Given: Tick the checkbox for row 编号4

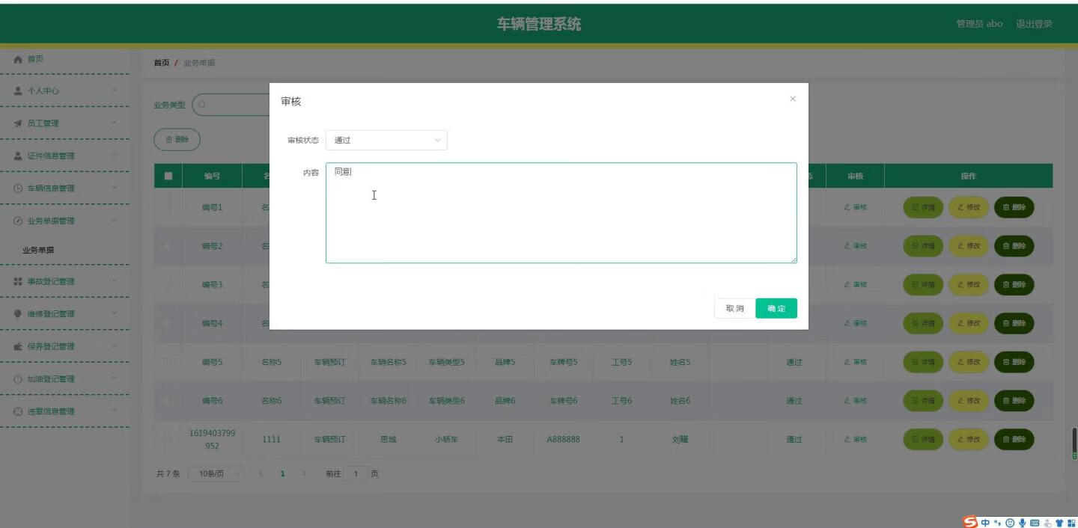Looking at the screenshot, I should [x=168, y=323].
